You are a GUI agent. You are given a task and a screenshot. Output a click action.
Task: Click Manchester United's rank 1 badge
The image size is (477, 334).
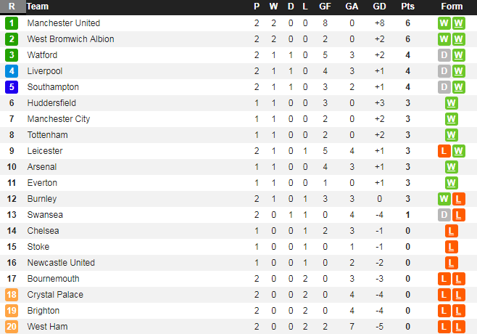coord(12,23)
